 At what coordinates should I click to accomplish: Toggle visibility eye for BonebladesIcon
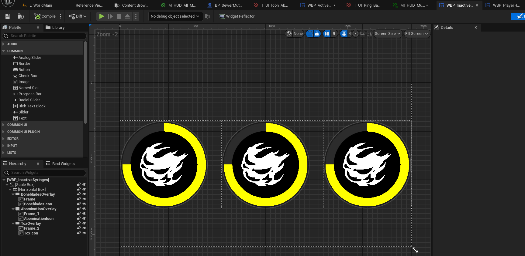click(x=84, y=204)
